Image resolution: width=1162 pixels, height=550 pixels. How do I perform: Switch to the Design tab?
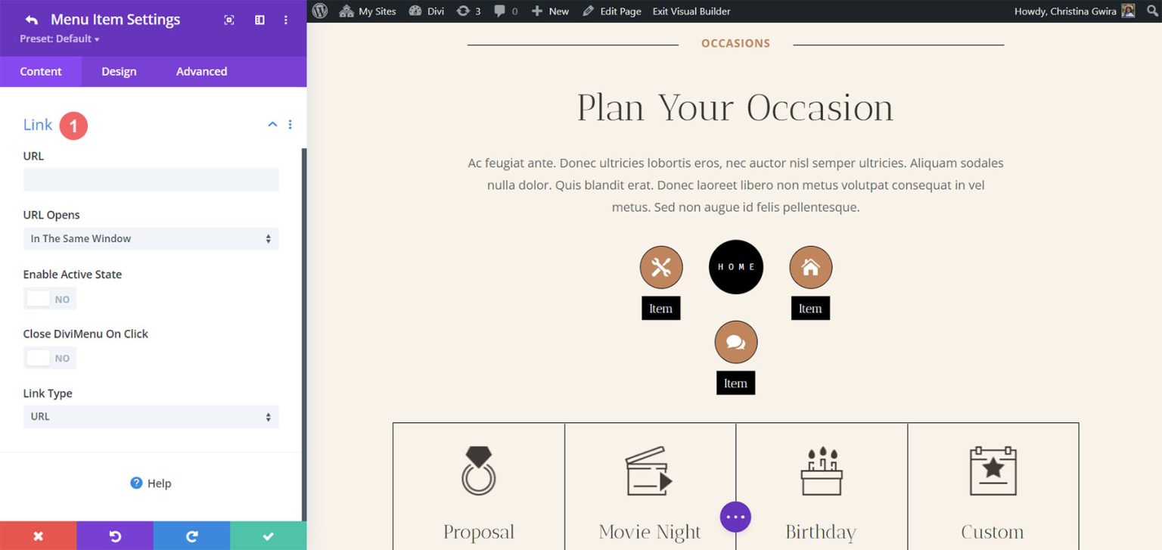click(x=118, y=71)
